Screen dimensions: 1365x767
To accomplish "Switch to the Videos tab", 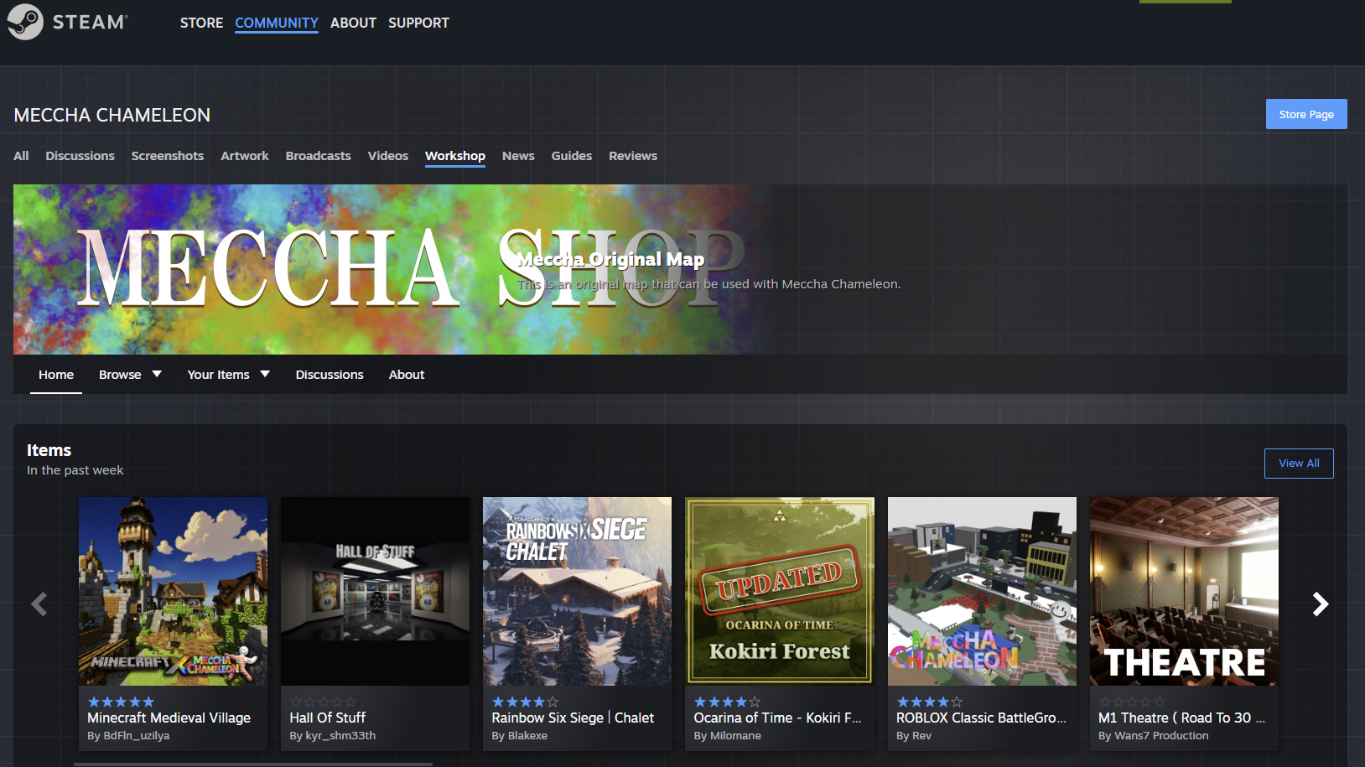I will (x=388, y=156).
